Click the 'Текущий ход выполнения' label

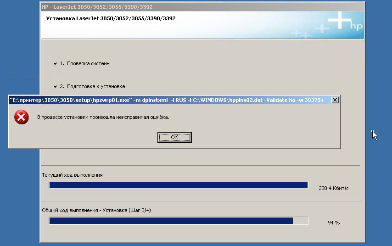[x=72, y=175]
